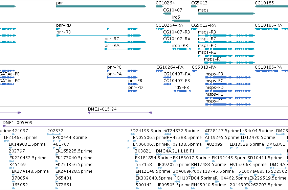Click transcript pnr-RD
Screen dimensions: 288x190
[x=97, y=29]
